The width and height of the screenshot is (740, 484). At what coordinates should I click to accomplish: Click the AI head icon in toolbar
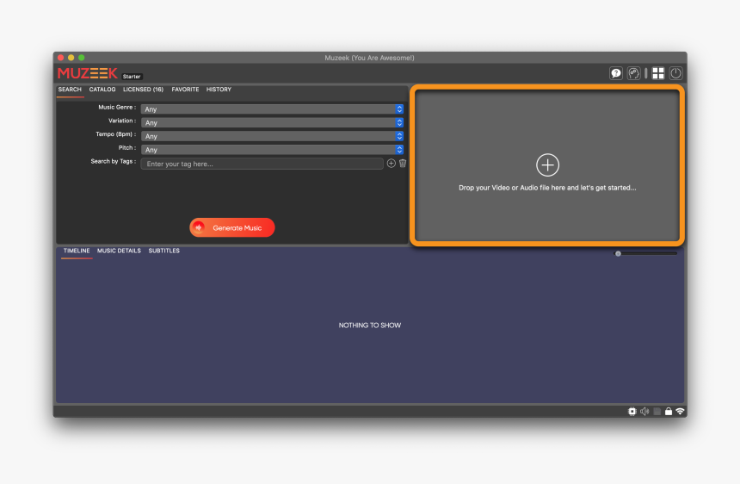633,74
